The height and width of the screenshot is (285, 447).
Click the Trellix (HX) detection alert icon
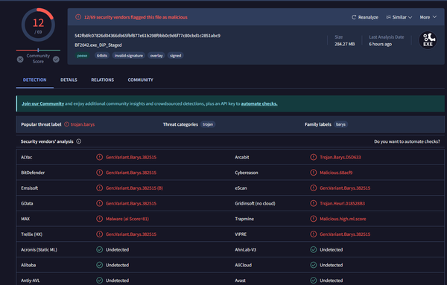(x=99, y=234)
